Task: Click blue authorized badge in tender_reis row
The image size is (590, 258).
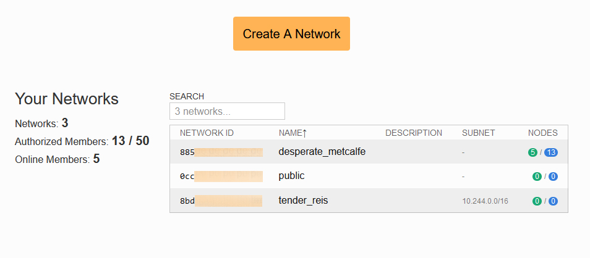Action: [x=553, y=201]
